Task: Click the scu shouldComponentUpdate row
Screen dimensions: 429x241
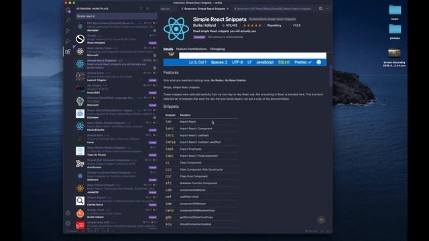Action: click(200, 224)
